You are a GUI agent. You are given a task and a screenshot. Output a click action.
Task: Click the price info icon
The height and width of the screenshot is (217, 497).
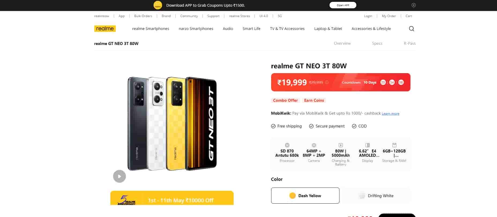tap(327, 83)
